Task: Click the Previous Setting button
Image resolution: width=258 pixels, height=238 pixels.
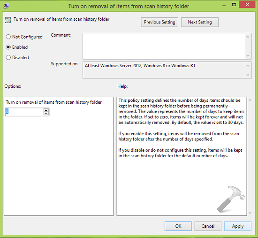Action: pyautogui.click(x=159, y=22)
